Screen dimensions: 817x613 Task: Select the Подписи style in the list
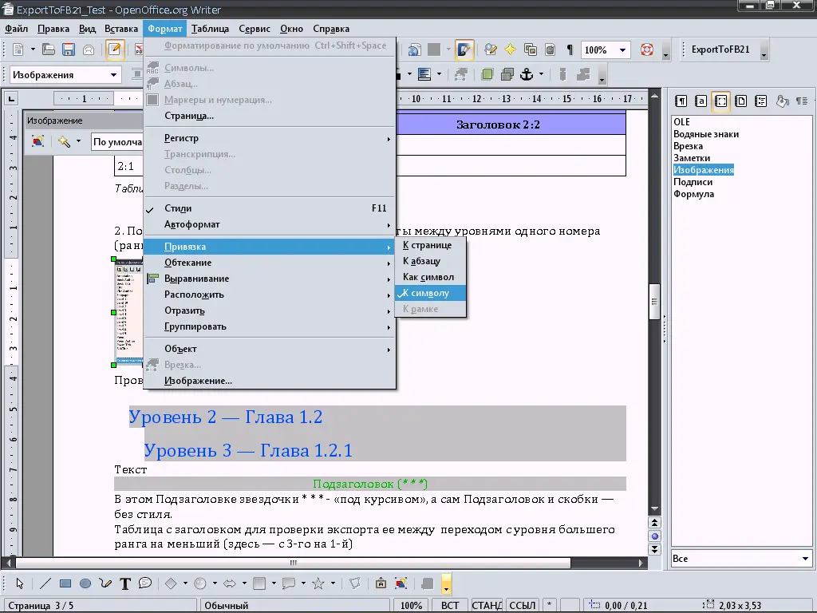pos(693,182)
